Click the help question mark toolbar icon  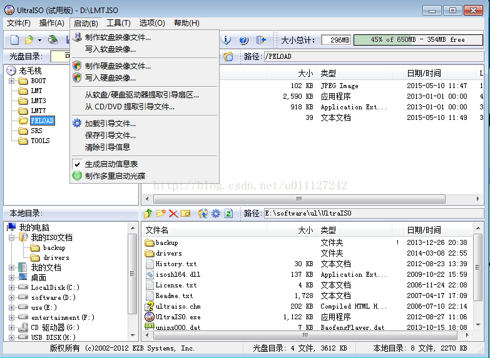[x=243, y=40]
